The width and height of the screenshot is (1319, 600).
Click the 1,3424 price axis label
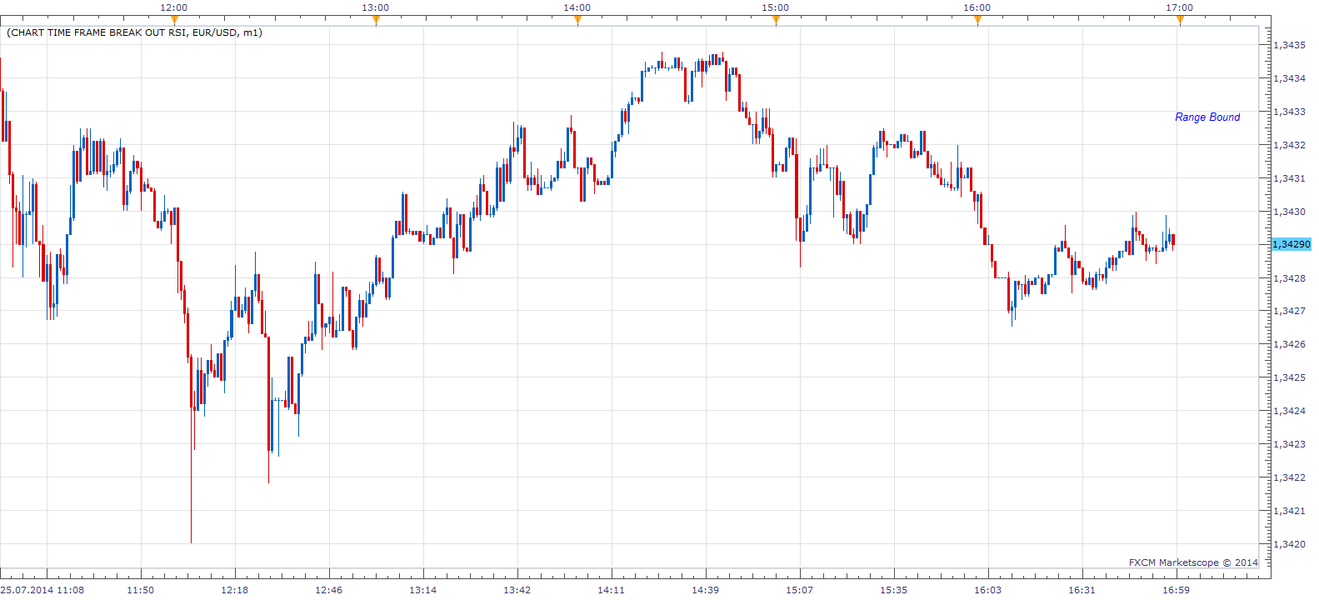pos(1290,411)
